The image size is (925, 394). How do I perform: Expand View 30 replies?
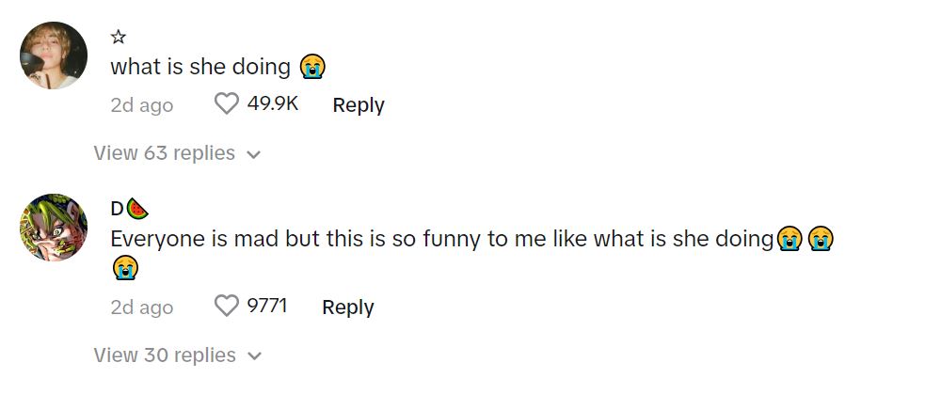tap(165, 355)
